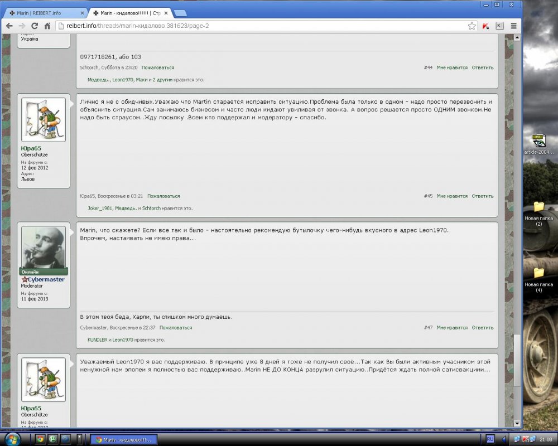The height and width of the screenshot is (446, 558).
Task: Switch input language via RU indicator
Action: (490, 439)
